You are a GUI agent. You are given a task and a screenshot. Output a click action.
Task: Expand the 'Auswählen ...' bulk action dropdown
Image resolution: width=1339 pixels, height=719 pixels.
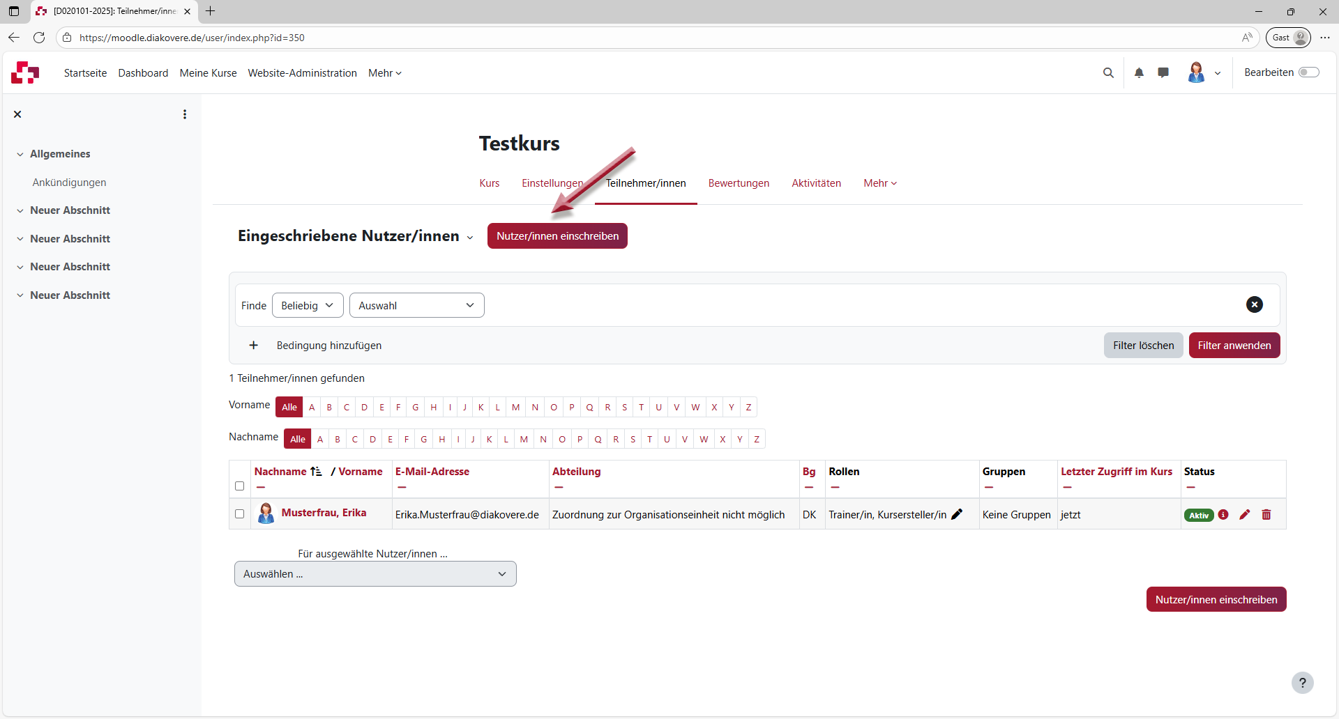tap(375, 574)
